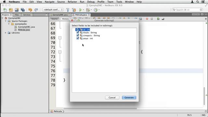The width and height of the screenshot is (208, 117).
Task: Click the Generate button
Action: (x=129, y=97)
